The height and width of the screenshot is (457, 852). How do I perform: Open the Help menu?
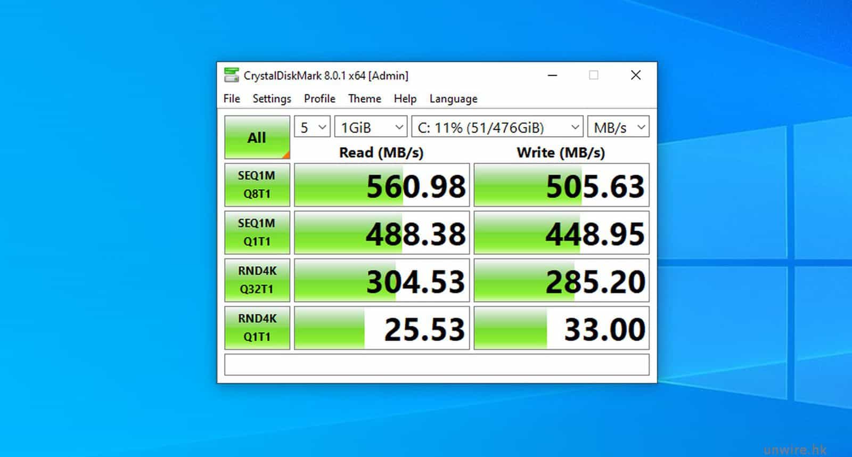[405, 99]
